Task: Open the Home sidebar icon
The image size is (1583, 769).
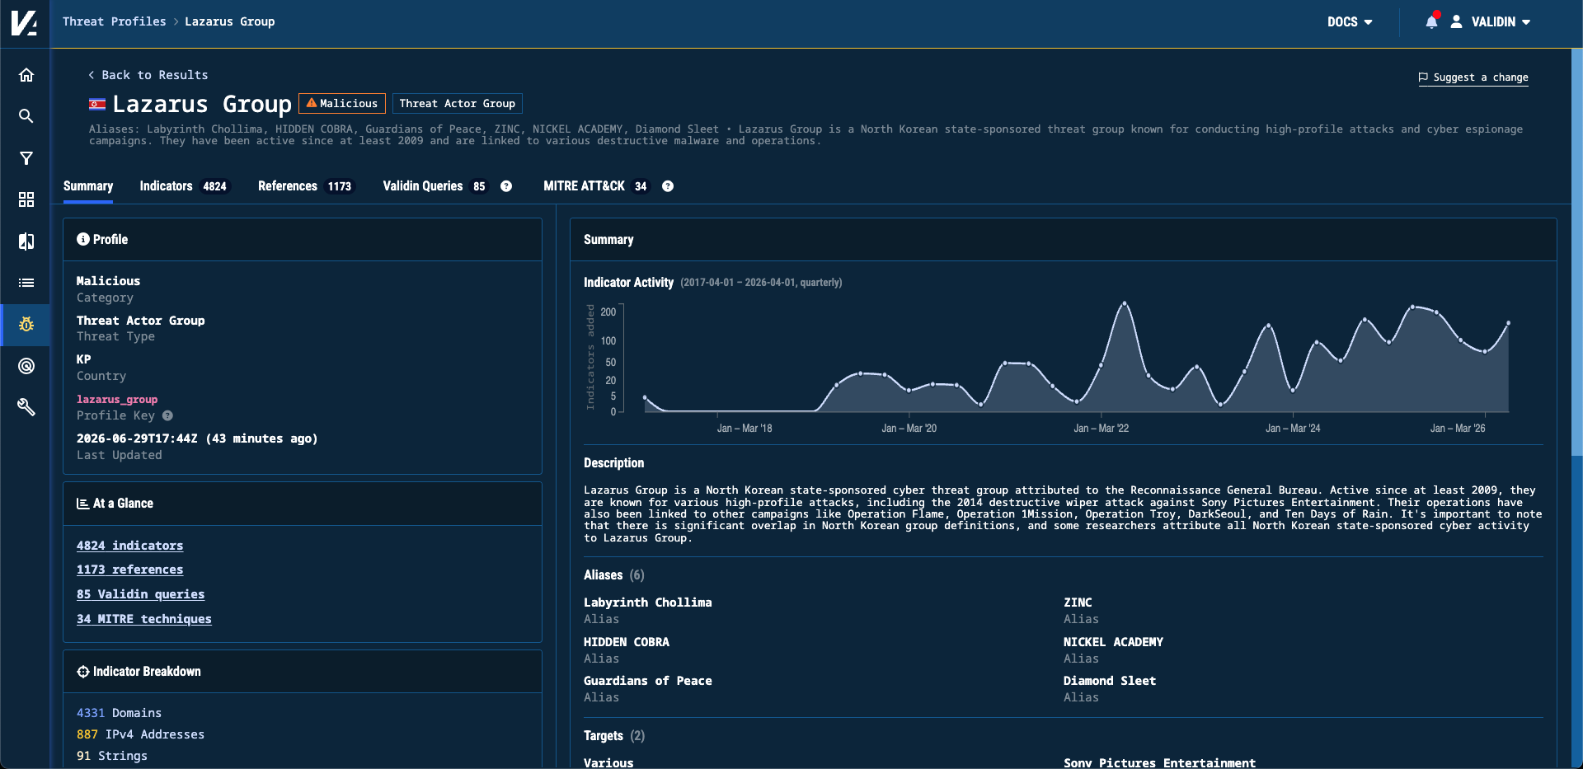Action: [26, 75]
